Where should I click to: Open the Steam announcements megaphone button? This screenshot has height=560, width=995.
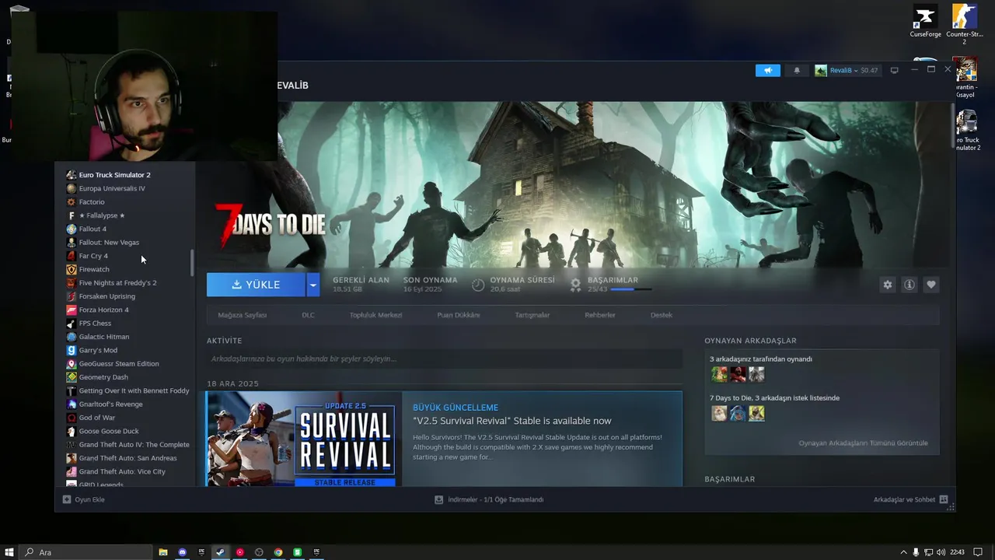point(767,71)
